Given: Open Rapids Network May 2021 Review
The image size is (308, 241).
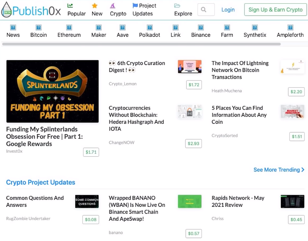Looking at the screenshot, I should point(238,201).
